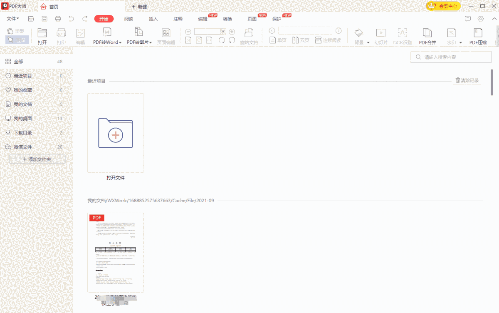Switch to the 注释 annotation tab

178,19
